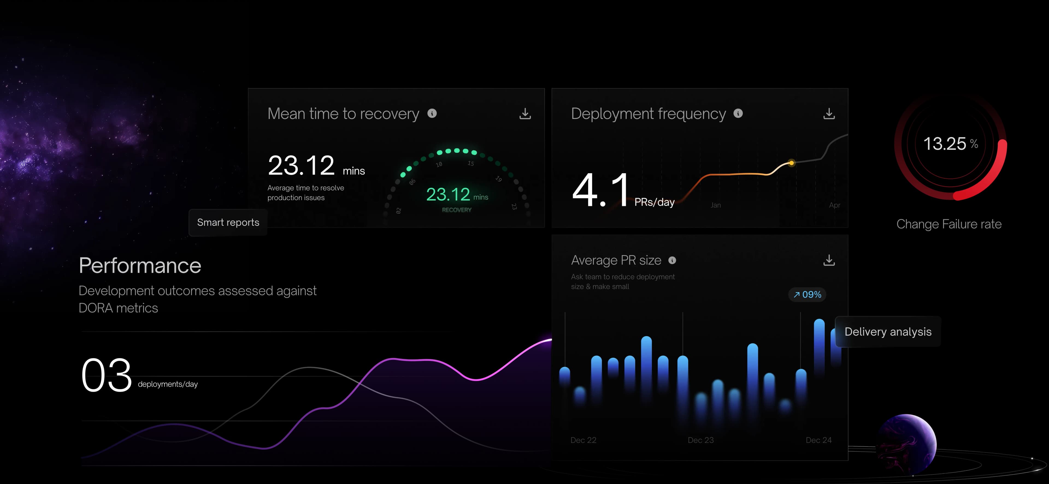Open info for Mean time to recovery

[432, 113]
